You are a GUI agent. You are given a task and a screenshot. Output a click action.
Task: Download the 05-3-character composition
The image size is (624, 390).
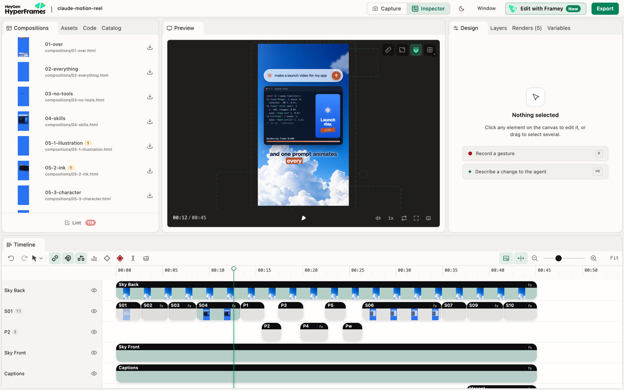click(150, 195)
